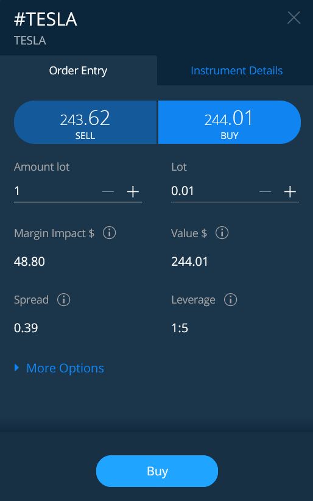This screenshot has width=313, height=501.
Task: Select the BUY side at 244.01
Action: tap(230, 123)
